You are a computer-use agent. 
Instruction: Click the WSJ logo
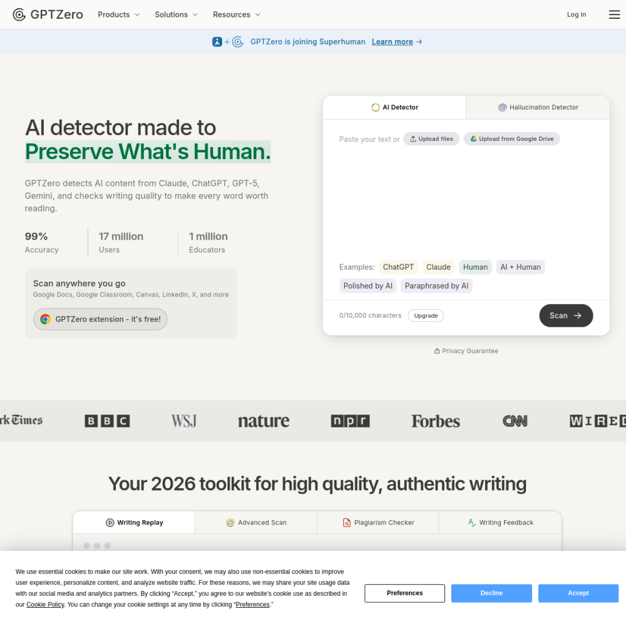[x=184, y=421]
